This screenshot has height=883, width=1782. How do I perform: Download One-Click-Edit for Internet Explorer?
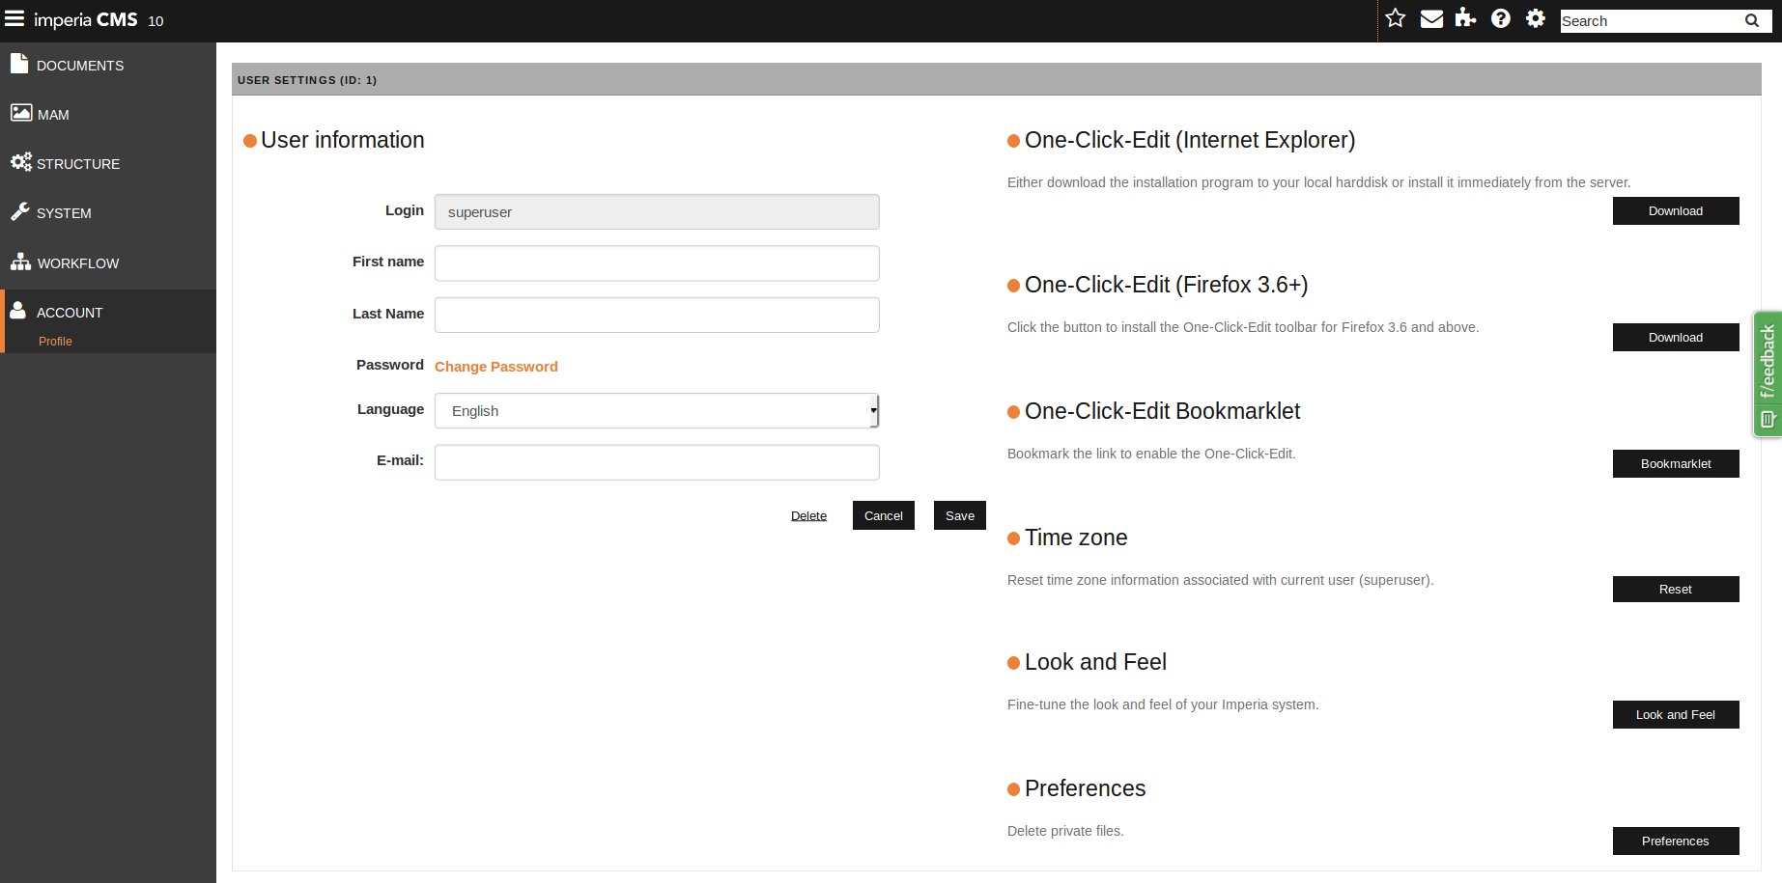pyautogui.click(x=1676, y=211)
